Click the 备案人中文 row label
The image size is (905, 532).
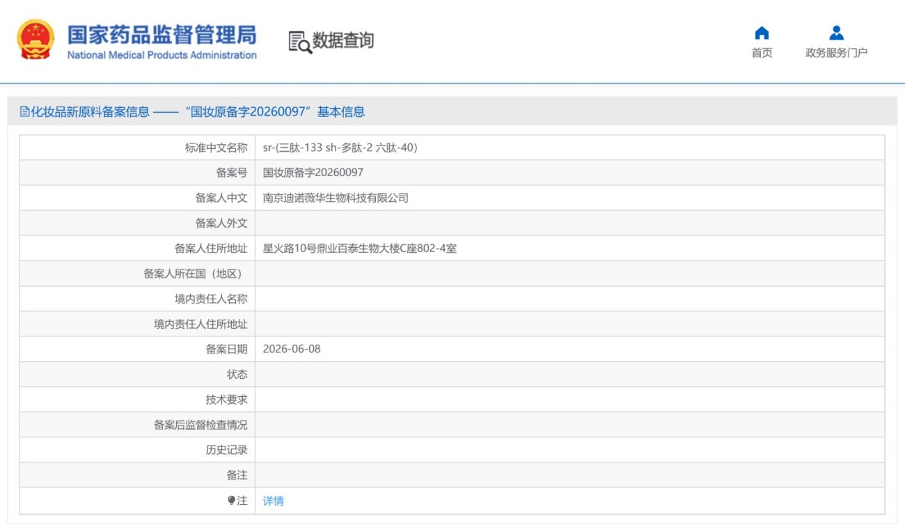point(221,198)
